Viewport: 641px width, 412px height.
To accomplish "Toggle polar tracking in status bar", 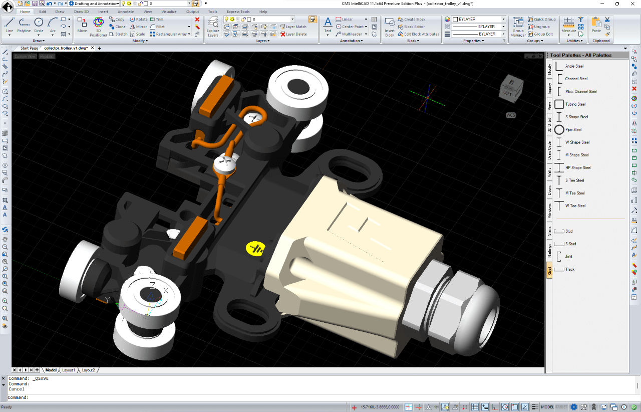I will tap(505, 407).
